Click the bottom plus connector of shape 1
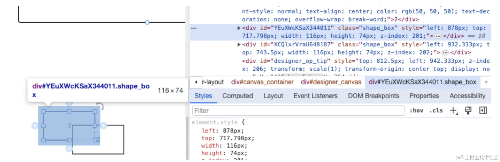 [x=69, y=148]
